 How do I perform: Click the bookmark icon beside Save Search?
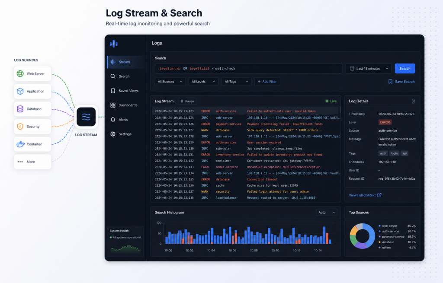coord(390,82)
